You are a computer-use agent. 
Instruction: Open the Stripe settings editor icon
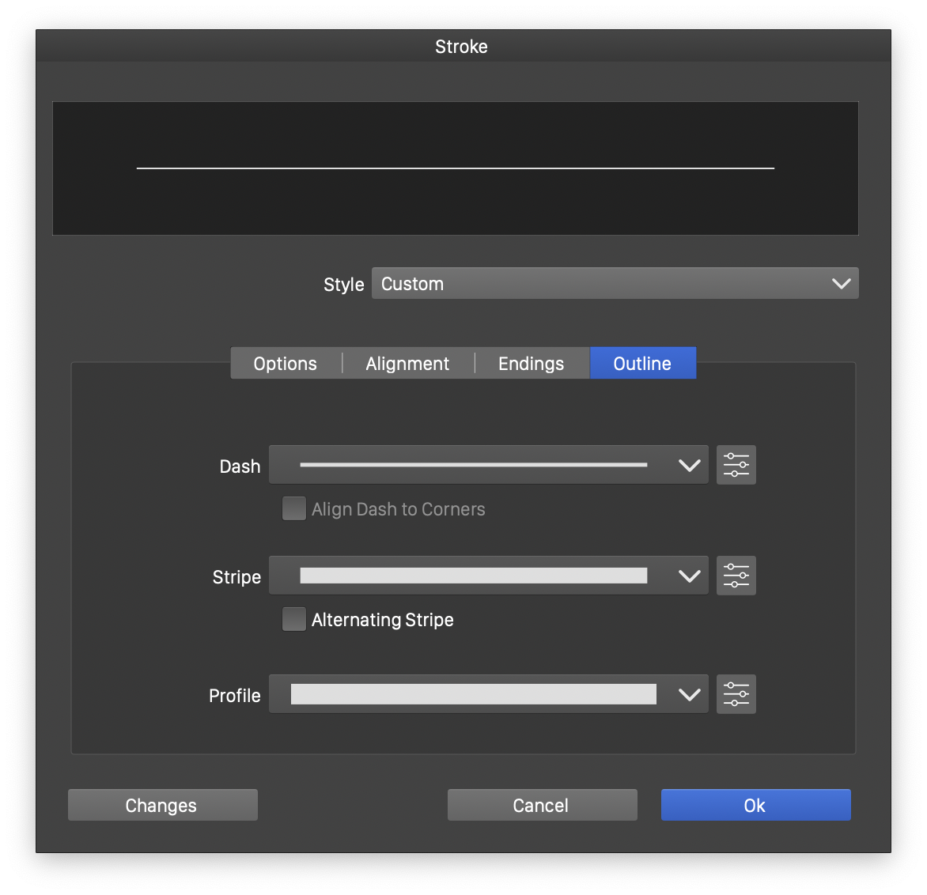[x=736, y=576]
